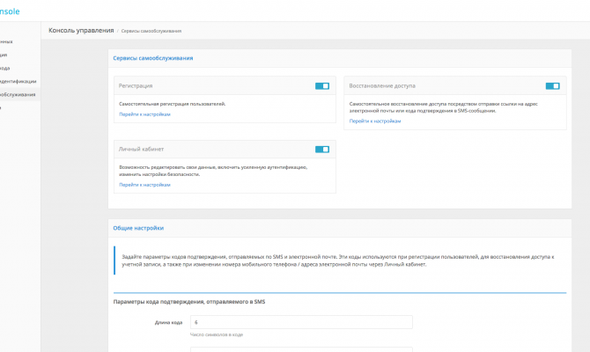590x352 pixels.
Task: Go to Личный кабинет settings link
Action: [144, 185]
